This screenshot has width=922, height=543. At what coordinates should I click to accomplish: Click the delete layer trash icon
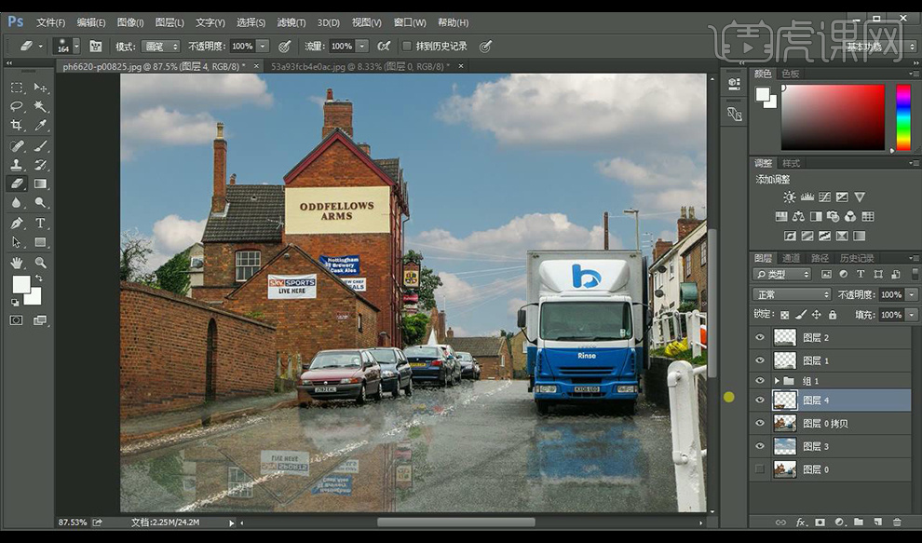pos(897,522)
